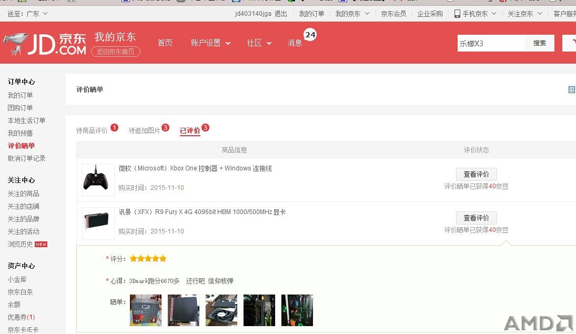Click the 退出 logout link
Image resolution: width=576 pixels, height=334 pixels.
click(281, 14)
